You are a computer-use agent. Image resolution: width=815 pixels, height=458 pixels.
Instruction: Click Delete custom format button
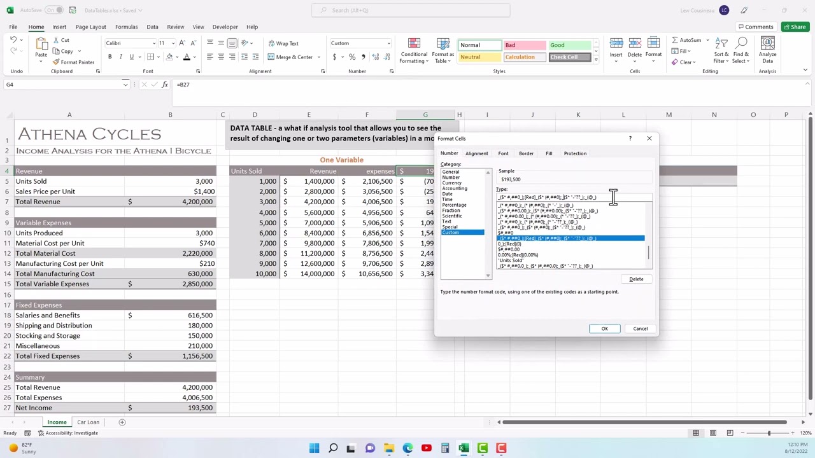click(636, 279)
